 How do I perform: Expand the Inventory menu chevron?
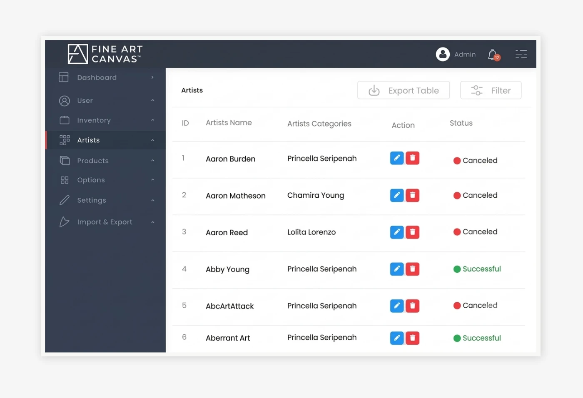pos(152,120)
